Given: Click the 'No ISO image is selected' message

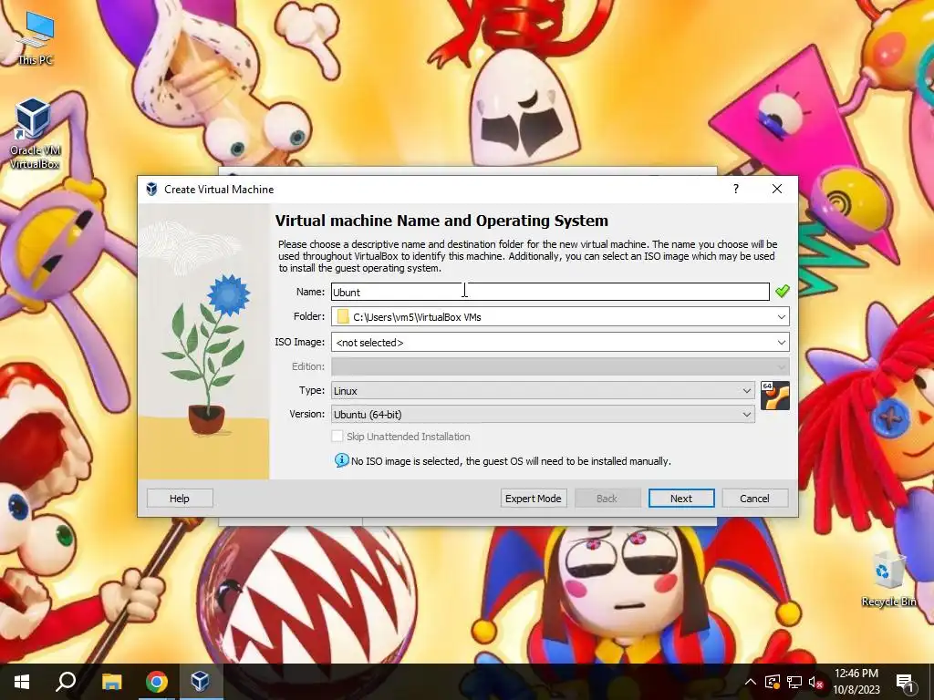Looking at the screenshot, I should coord(511,461).
